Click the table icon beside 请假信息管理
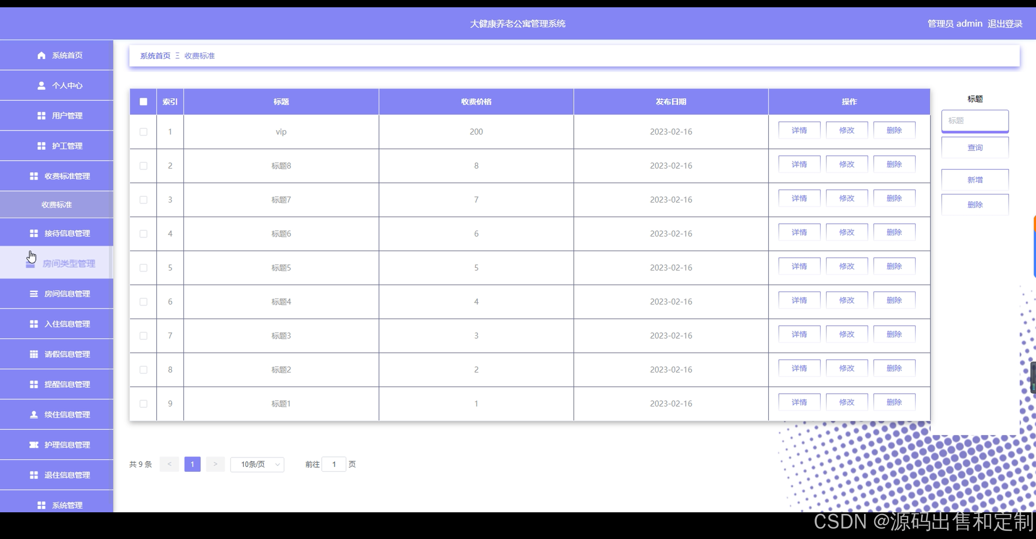 34,354
